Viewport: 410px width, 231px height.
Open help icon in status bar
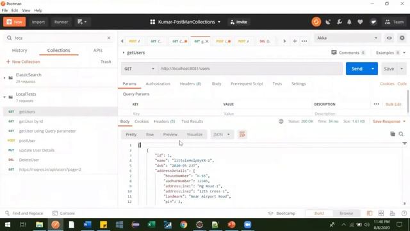[x=404, y=213]
